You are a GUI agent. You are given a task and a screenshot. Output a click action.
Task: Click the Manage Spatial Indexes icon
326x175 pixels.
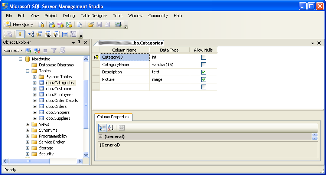point(74,34)
